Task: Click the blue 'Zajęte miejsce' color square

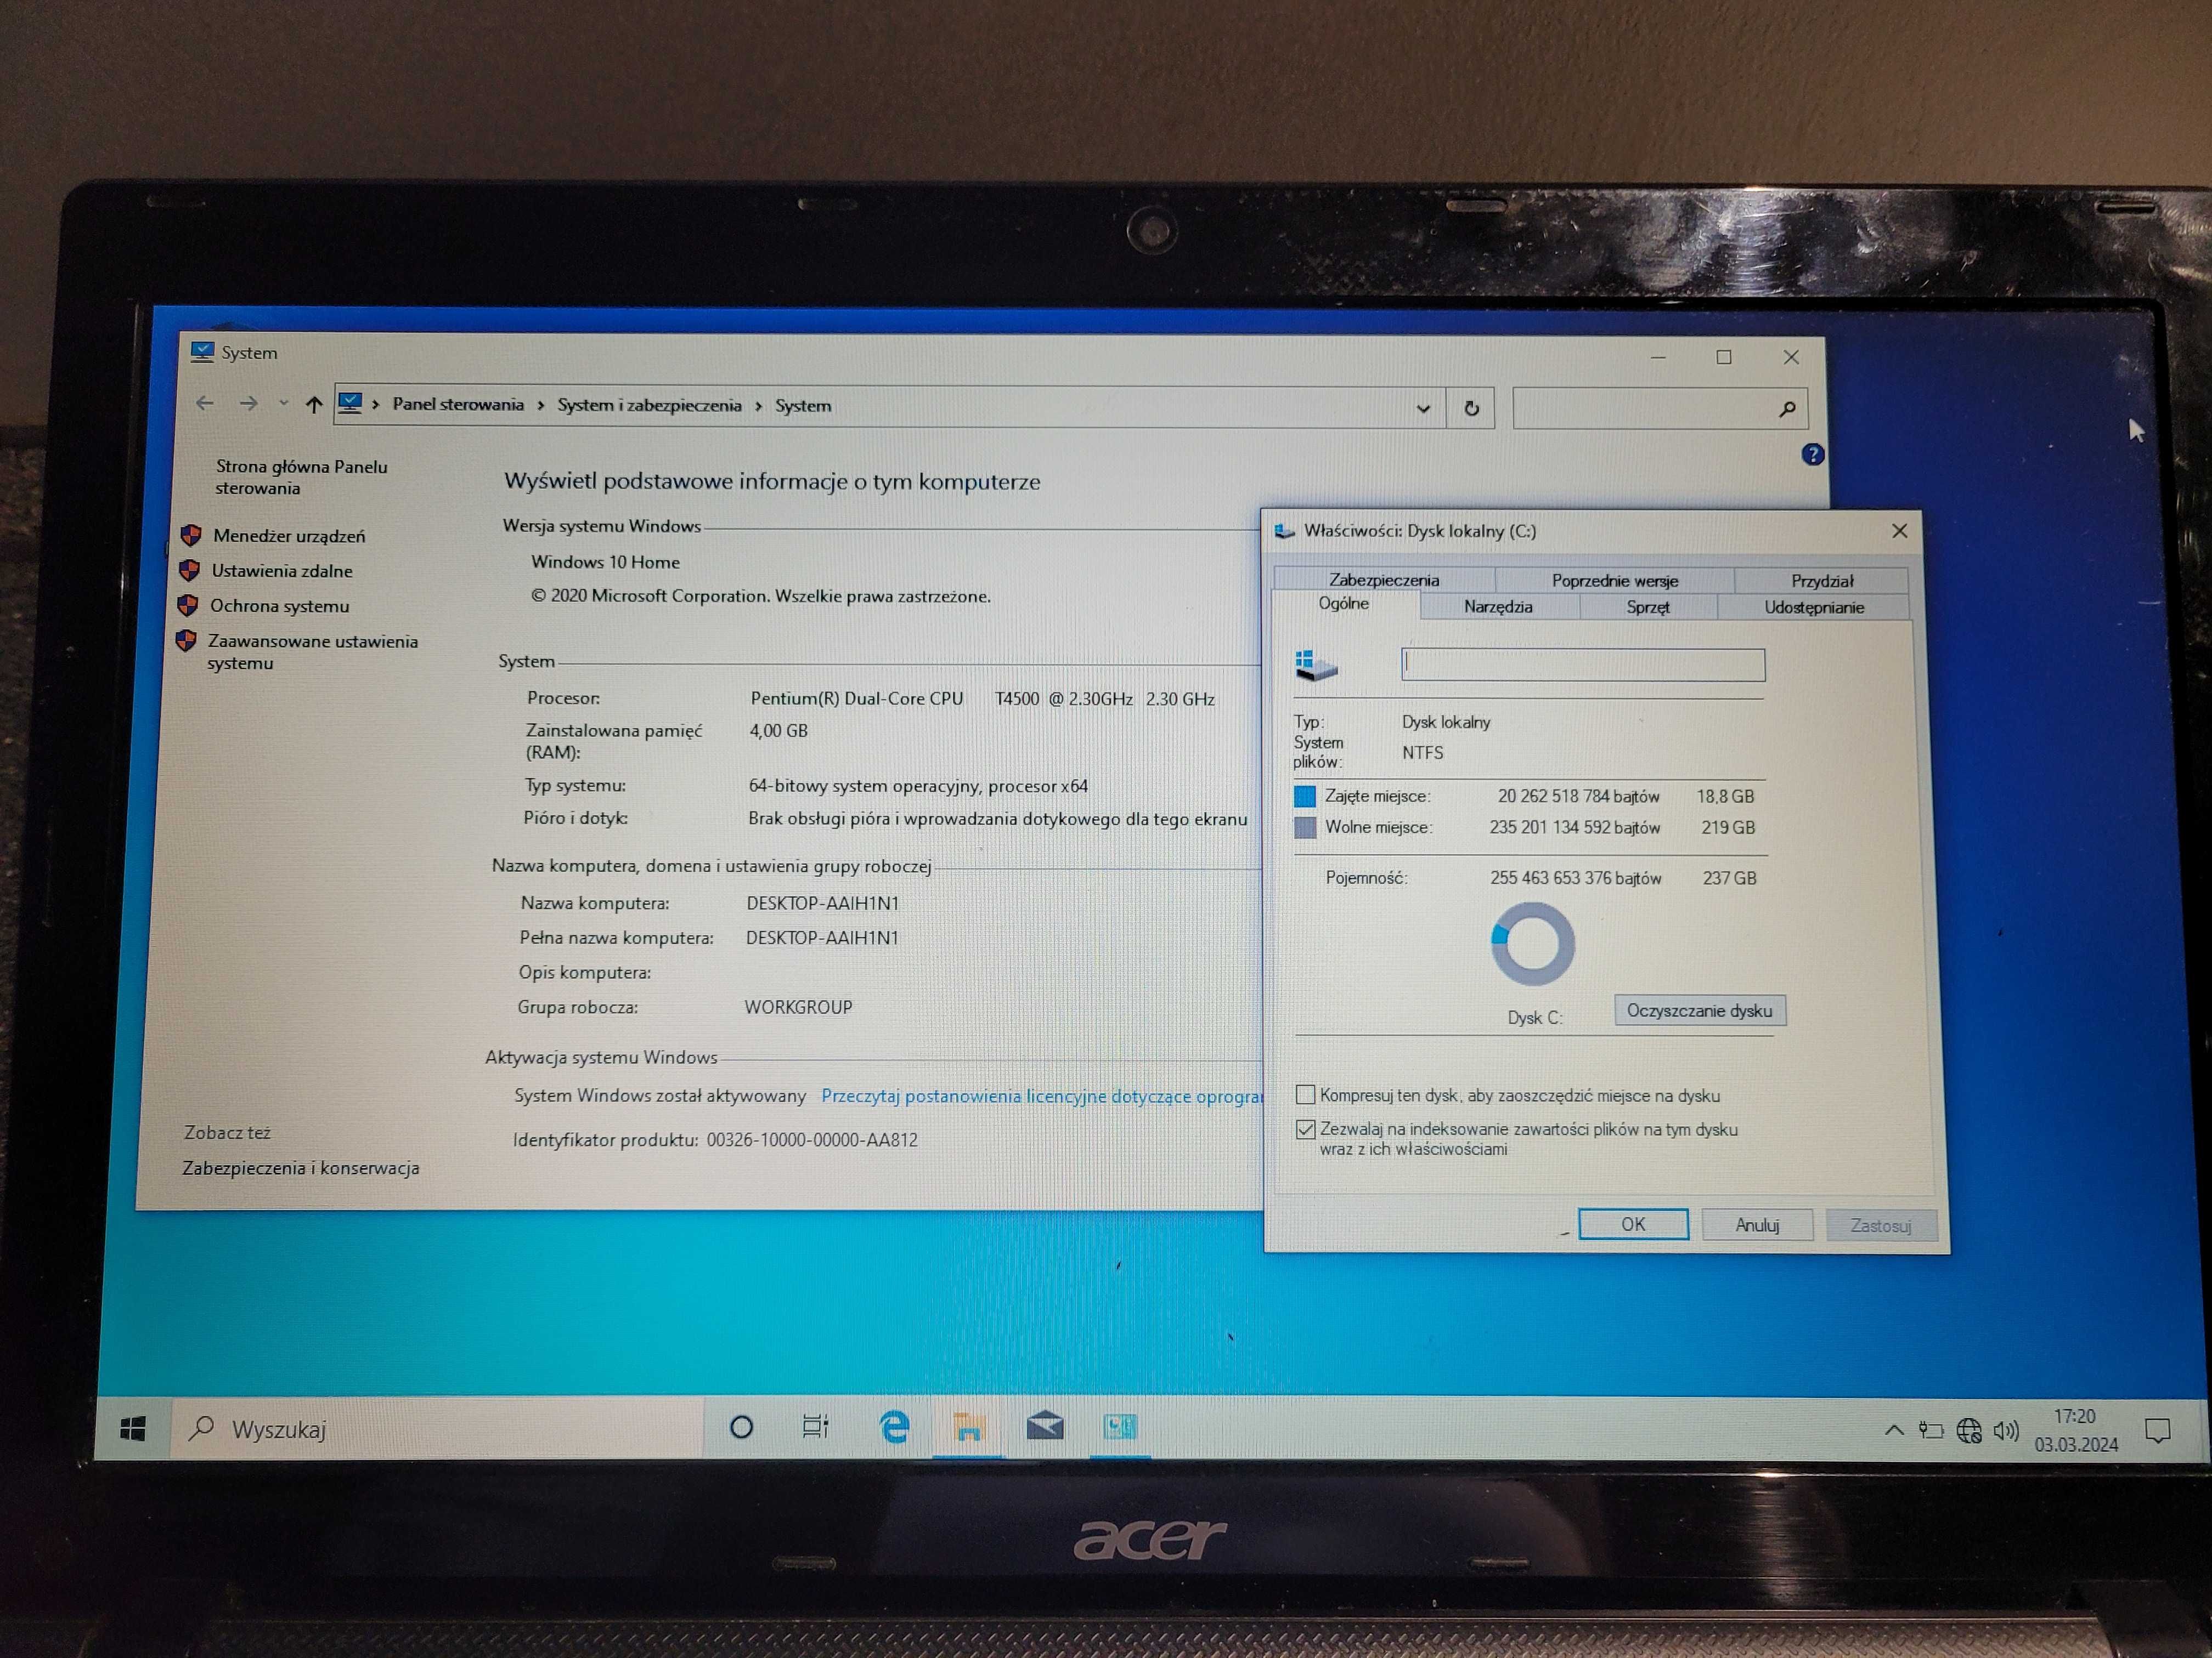Action: (1304, 797)
